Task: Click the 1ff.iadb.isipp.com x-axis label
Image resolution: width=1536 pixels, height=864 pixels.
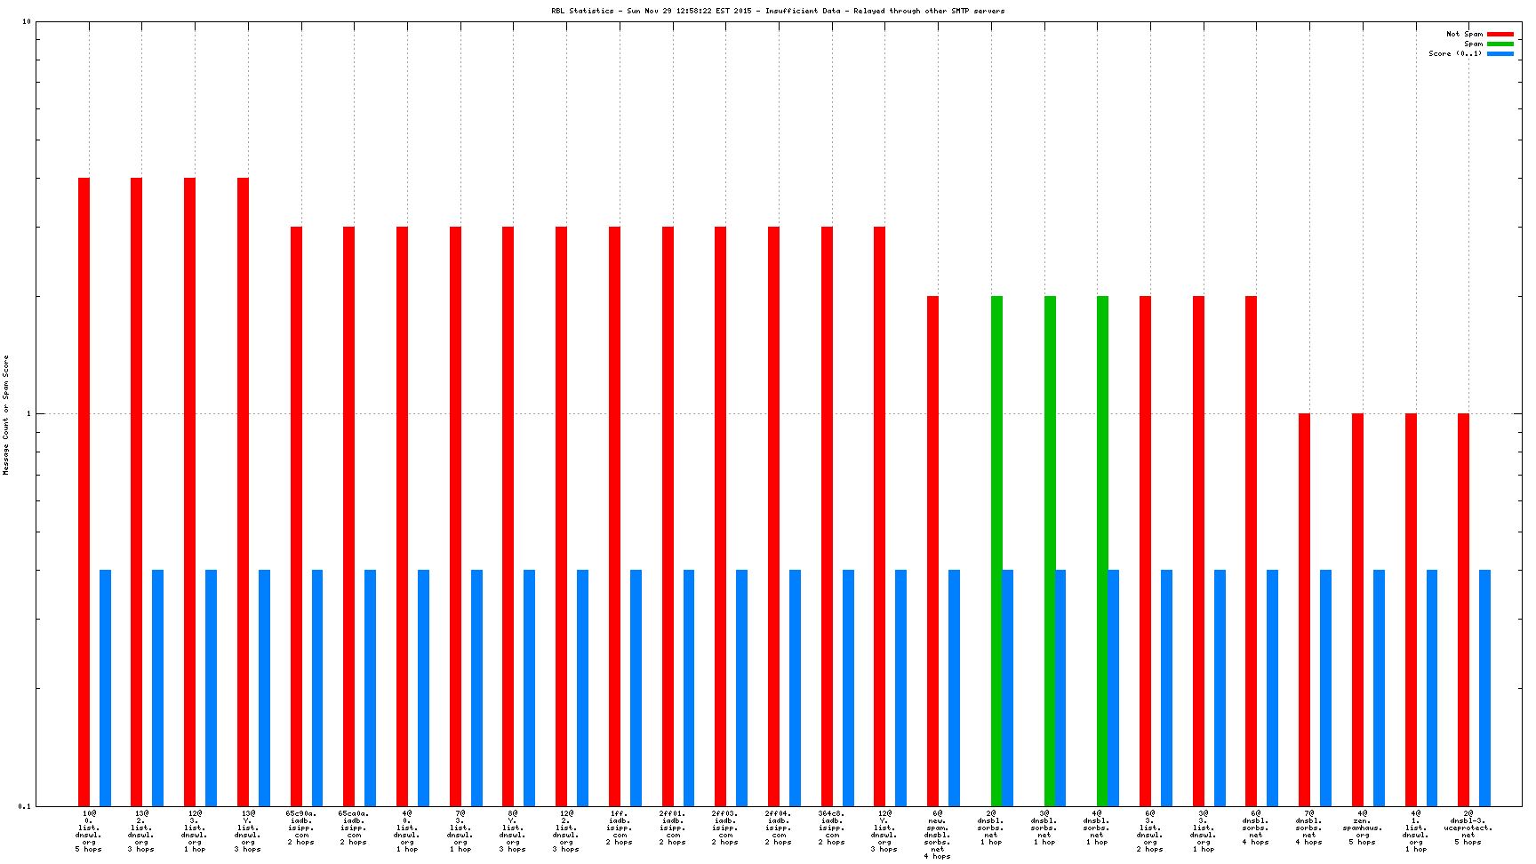Action: 620,828
